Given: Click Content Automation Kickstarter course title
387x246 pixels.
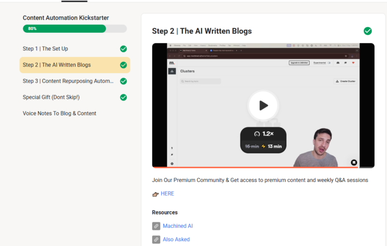Looking at the screenshot, I should pyautogui.click(x=66, y=18).
